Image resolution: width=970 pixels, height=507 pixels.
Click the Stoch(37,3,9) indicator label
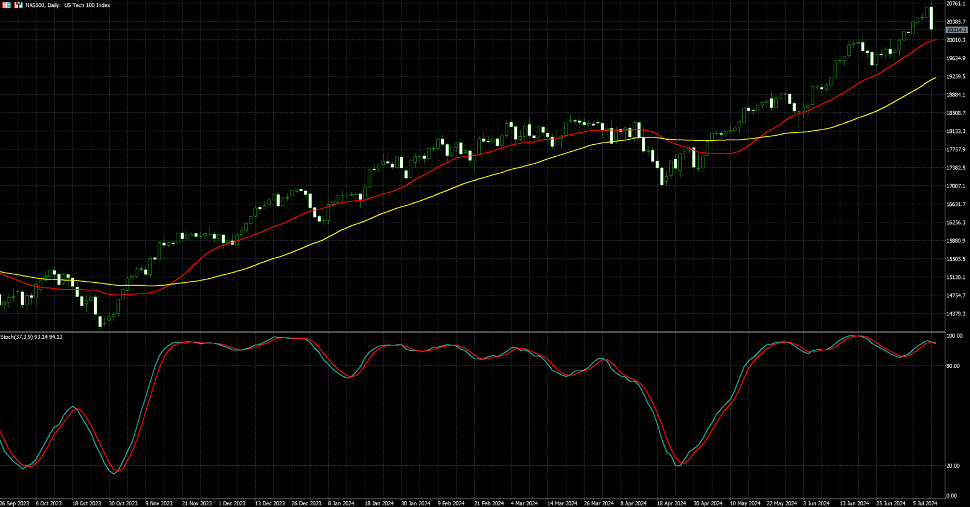pos(31,337)
